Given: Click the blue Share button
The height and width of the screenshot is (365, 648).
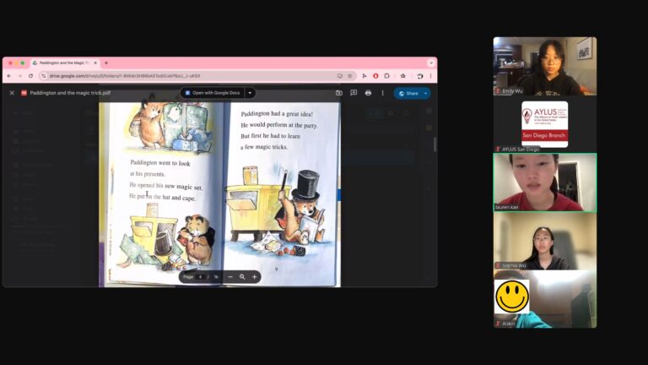Looking at the screenshot, I should (x=408, y=94).
